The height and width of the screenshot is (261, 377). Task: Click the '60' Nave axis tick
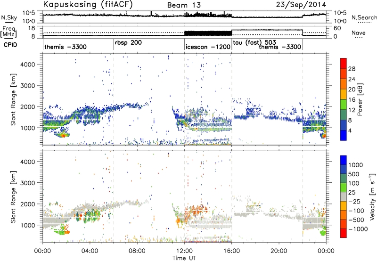point(337,28)
